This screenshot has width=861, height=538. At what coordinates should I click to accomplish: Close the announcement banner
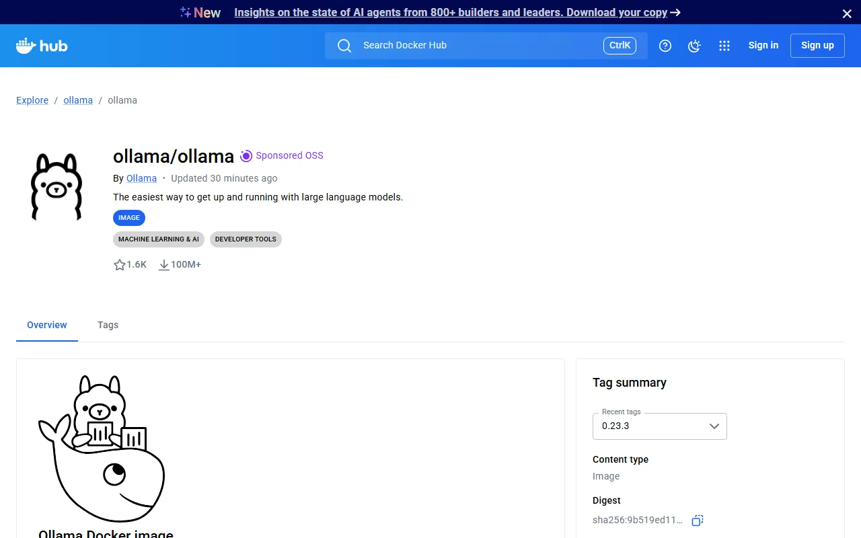tap(847, 13)
